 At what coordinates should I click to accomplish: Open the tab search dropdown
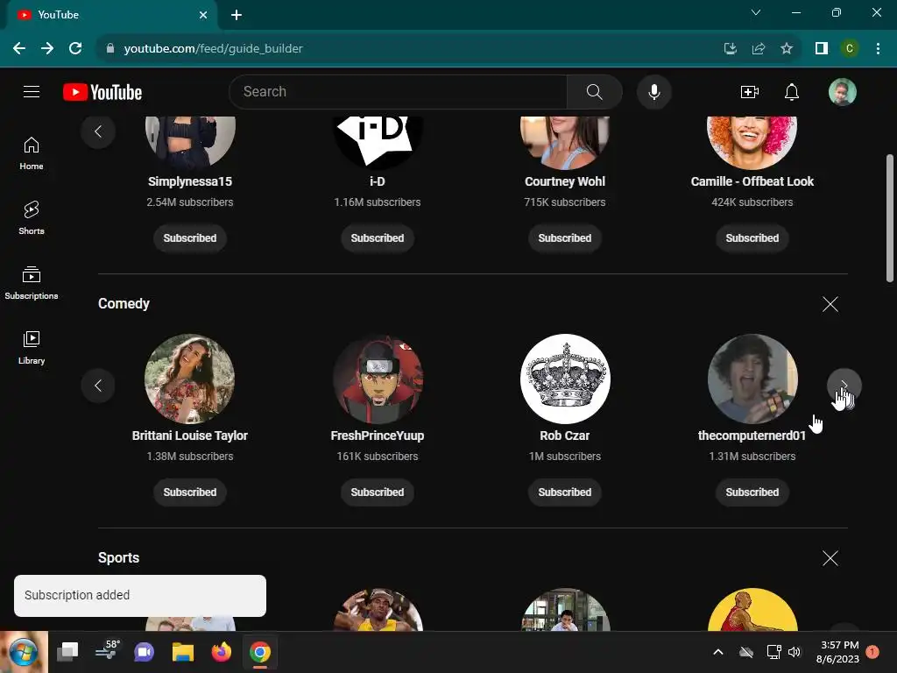pyautogui.click(x=756, y=12)
